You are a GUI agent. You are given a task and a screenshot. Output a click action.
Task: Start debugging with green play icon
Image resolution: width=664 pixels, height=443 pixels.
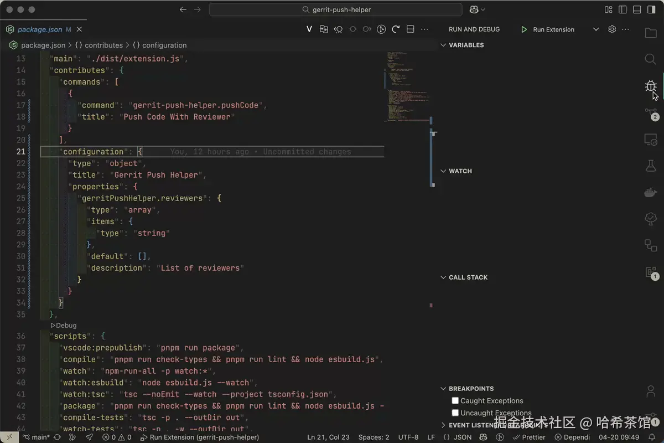coord(524,29)
